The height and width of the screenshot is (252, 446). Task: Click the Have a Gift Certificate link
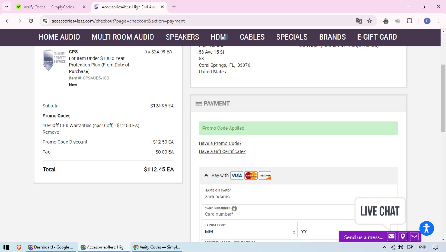[222, 151]
